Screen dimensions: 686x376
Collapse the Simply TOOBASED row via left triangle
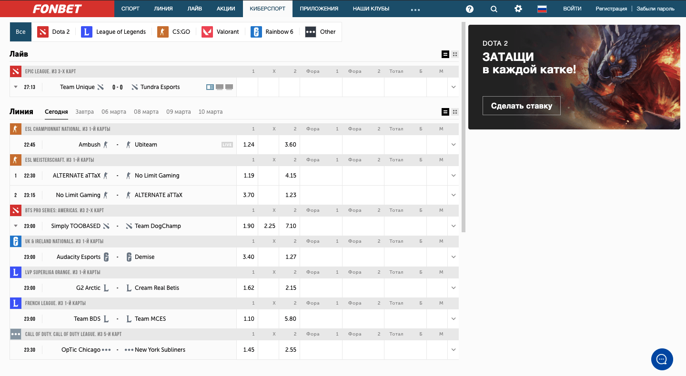(x=16, y=226)
